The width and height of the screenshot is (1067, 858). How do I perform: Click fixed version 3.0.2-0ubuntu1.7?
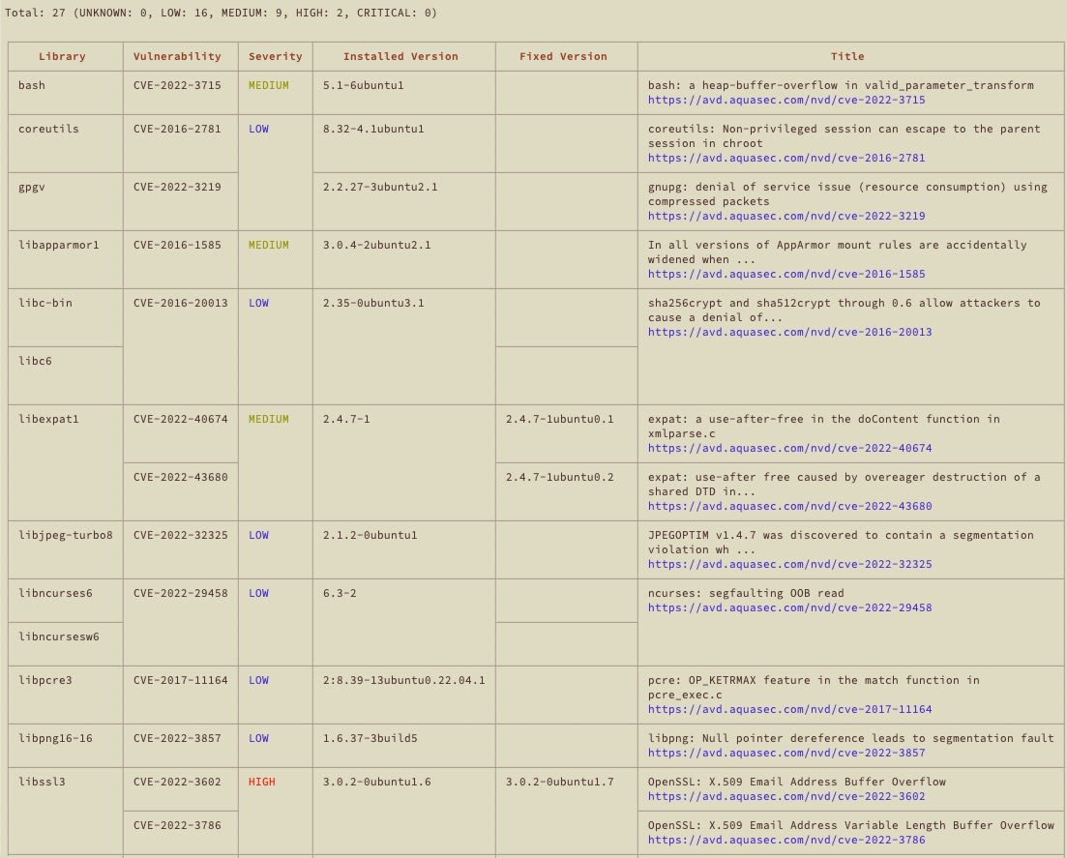[x=559, y=782]
